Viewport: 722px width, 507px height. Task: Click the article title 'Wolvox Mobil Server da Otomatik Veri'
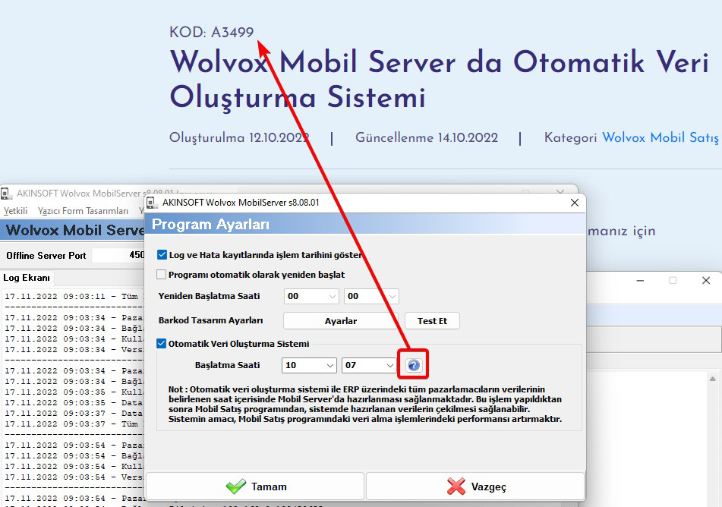tap(440, 61)
